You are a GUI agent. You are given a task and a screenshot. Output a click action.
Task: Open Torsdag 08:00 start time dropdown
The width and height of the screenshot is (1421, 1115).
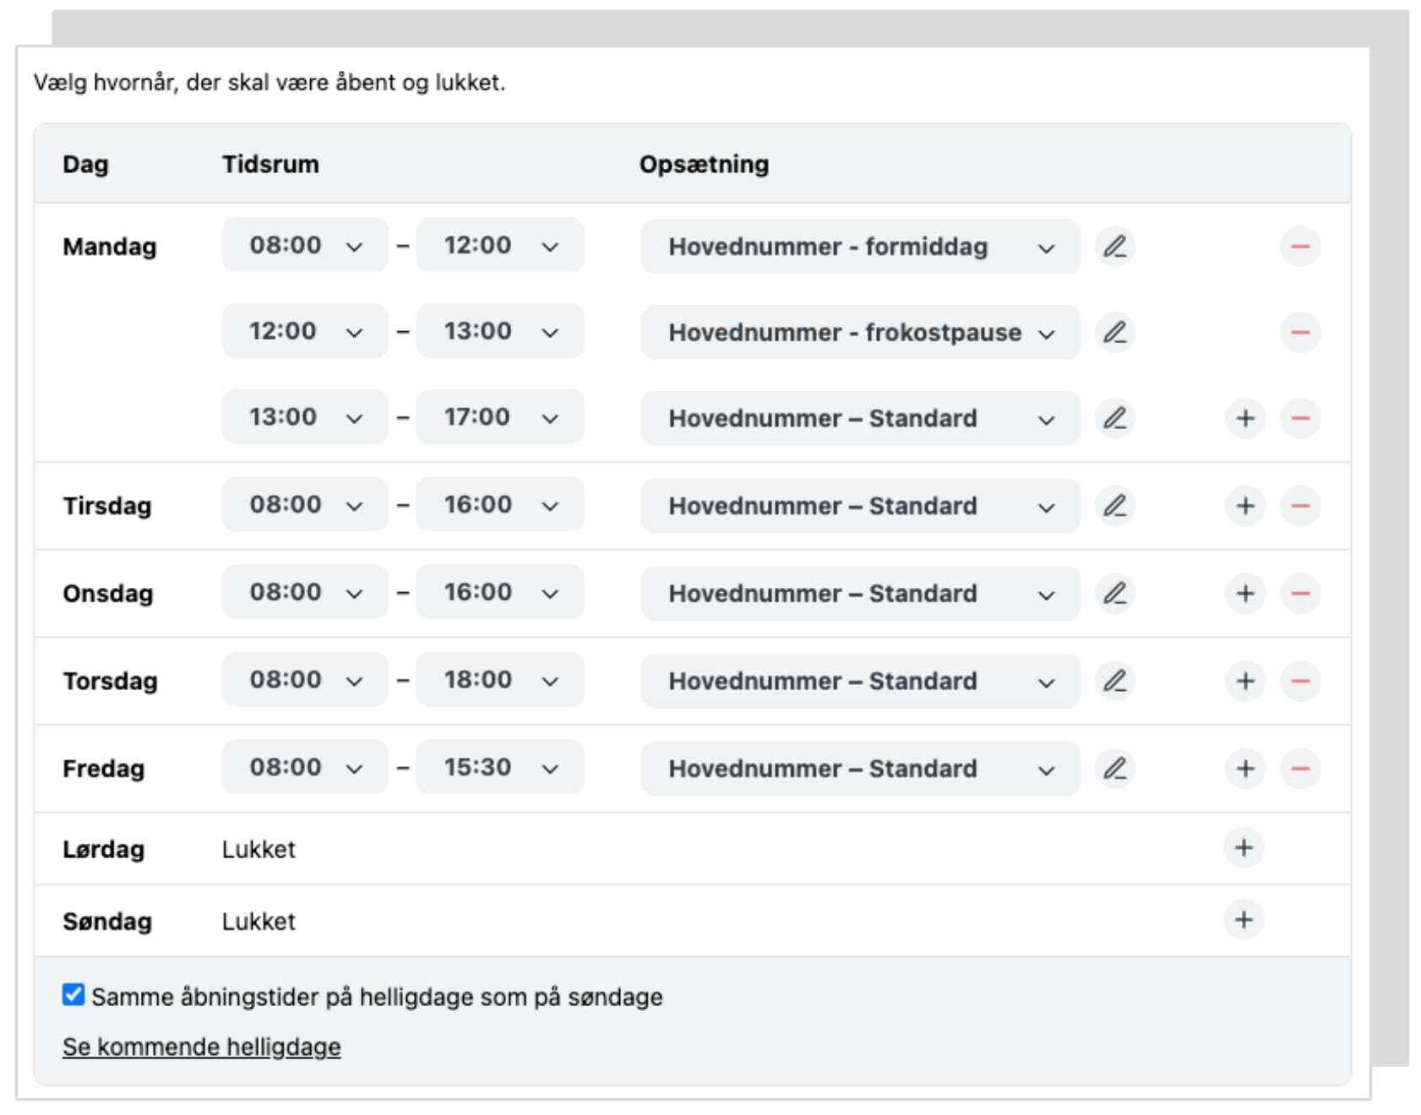tap(305, 680)
